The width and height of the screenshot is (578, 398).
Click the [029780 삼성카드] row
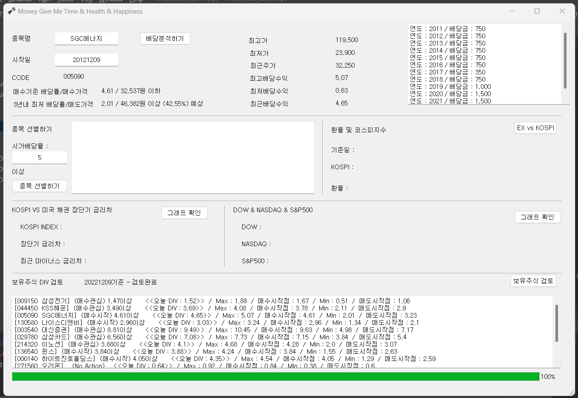pyautogui.click(x=211, y=337)
